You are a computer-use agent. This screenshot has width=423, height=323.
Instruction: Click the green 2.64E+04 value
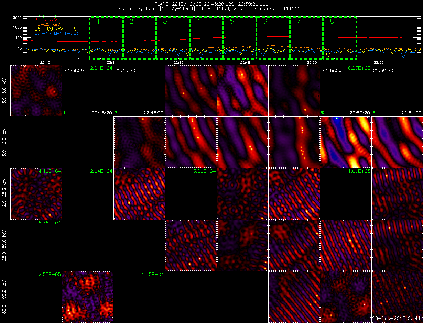pyautogui.click(x=101, y=171)
